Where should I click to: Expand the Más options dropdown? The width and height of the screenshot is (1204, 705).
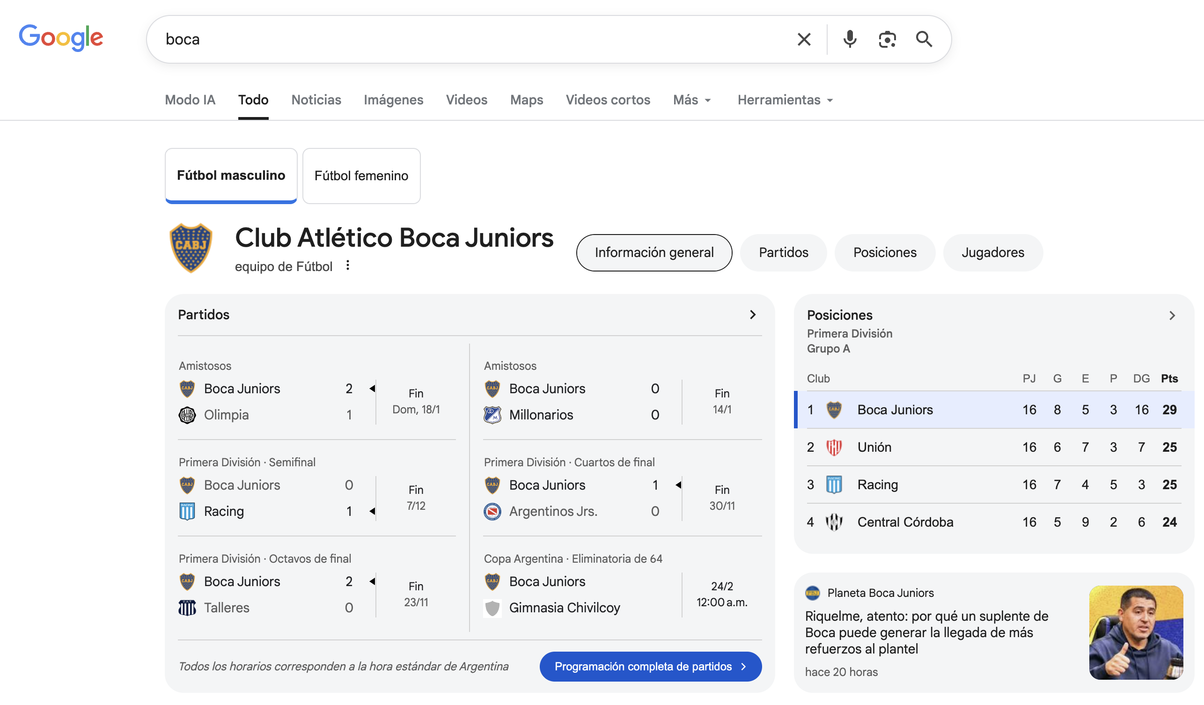(691, 100)
